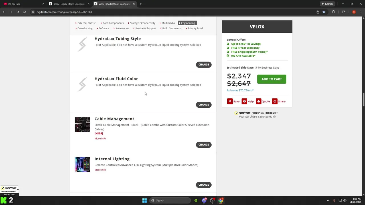Open a new browser tab
The height and width of the screenshot is (205, 365).
141,4
